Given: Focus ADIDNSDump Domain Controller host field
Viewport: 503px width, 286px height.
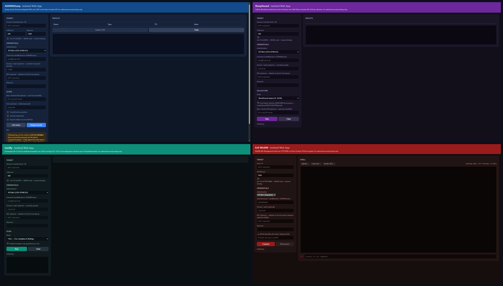Looking at the screenshot, I should (26, 26).
